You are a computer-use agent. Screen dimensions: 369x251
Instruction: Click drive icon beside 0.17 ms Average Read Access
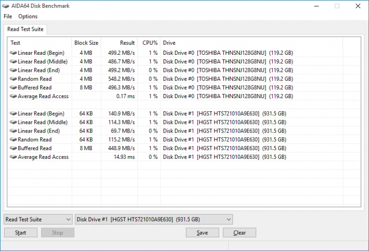click(x=13, y=96)
